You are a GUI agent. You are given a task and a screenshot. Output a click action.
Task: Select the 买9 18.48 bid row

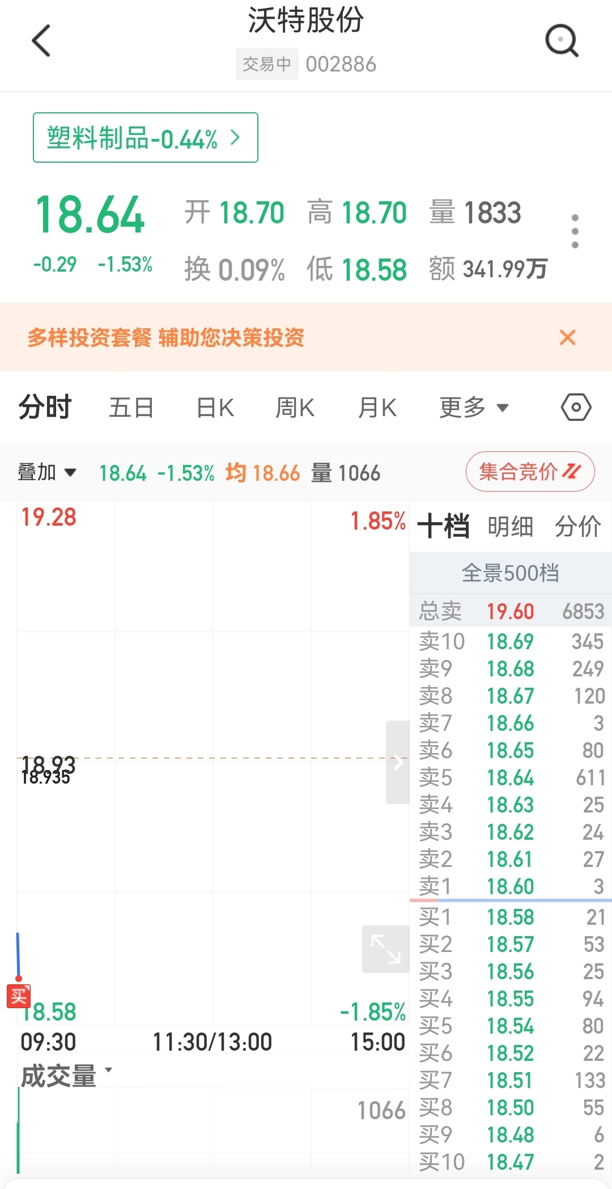pyautogui.click(x=511, y=1135)
